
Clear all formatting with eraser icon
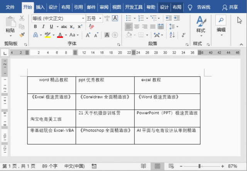tap(91, 26)
